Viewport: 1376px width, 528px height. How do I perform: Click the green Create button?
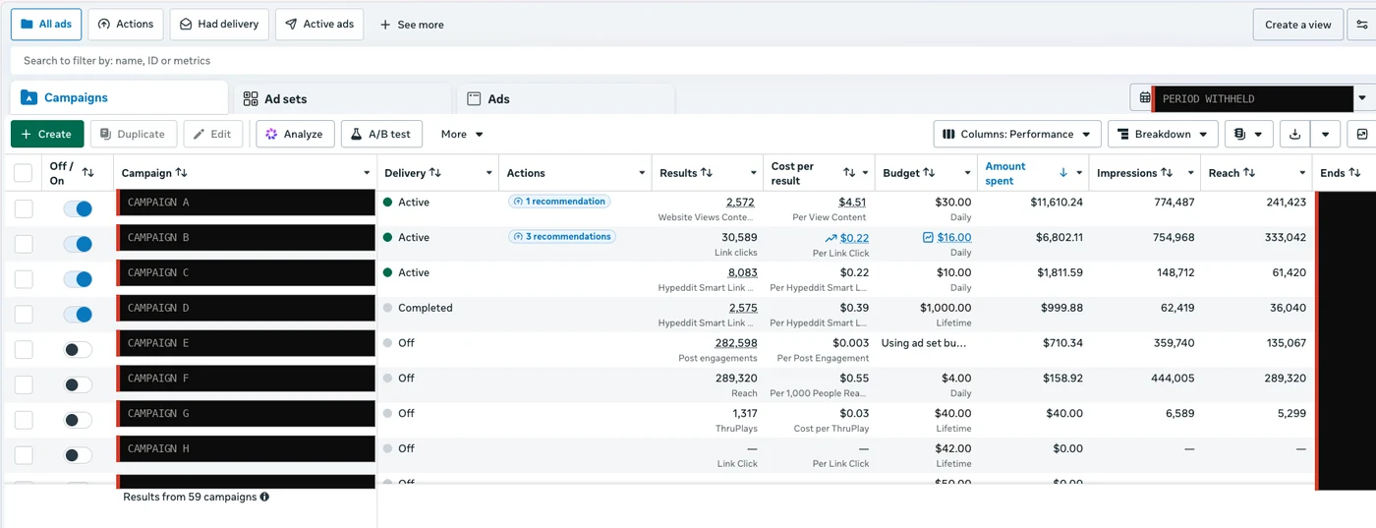coord(47,134)
